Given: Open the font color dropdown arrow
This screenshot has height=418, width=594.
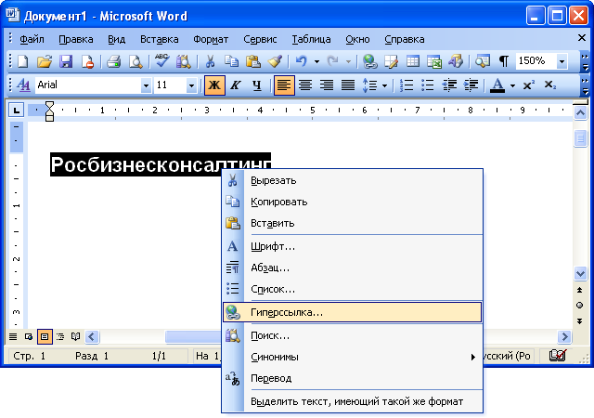Looking at the screenshot, I should [x=512, y=85].
